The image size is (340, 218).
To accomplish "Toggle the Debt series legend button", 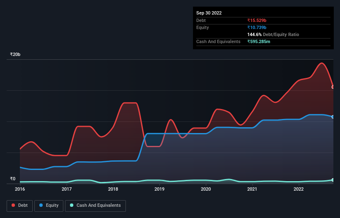I will (x=19, y=206).
